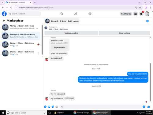
Task: Open Blesseth Clarise profile name
Action: click(57, 40)
